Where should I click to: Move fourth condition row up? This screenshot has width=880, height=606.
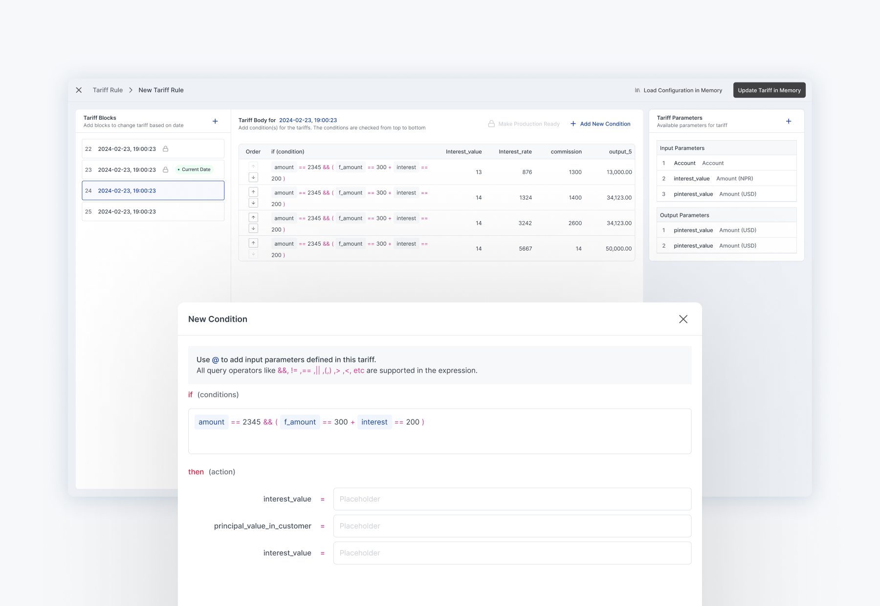(253, 243)
